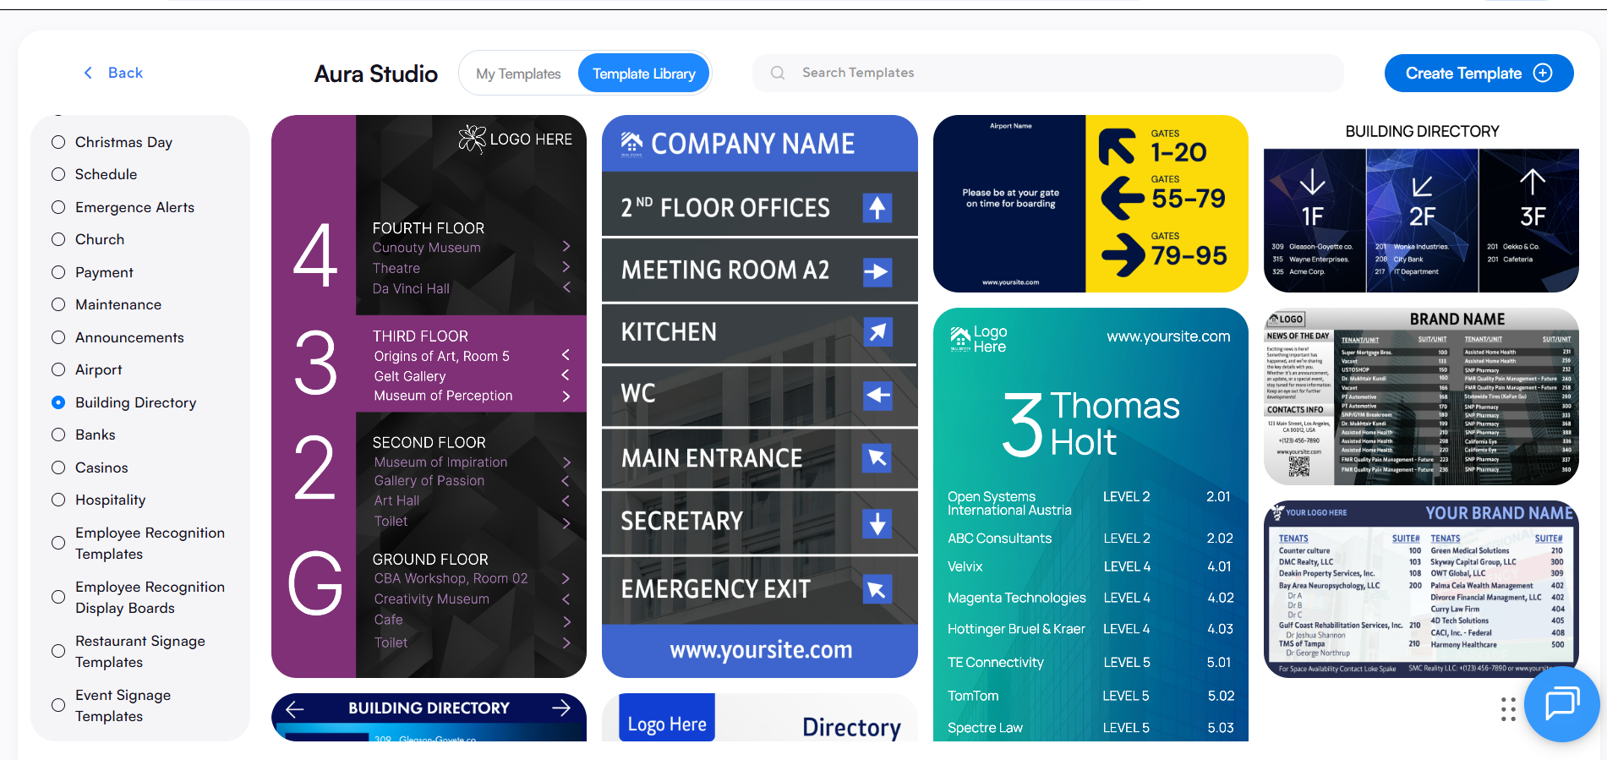Click up arrow icon beside 2nd Floor Offices
Image resolution: width=1607 pixels, height=760 pixels.
pos(877,207)
